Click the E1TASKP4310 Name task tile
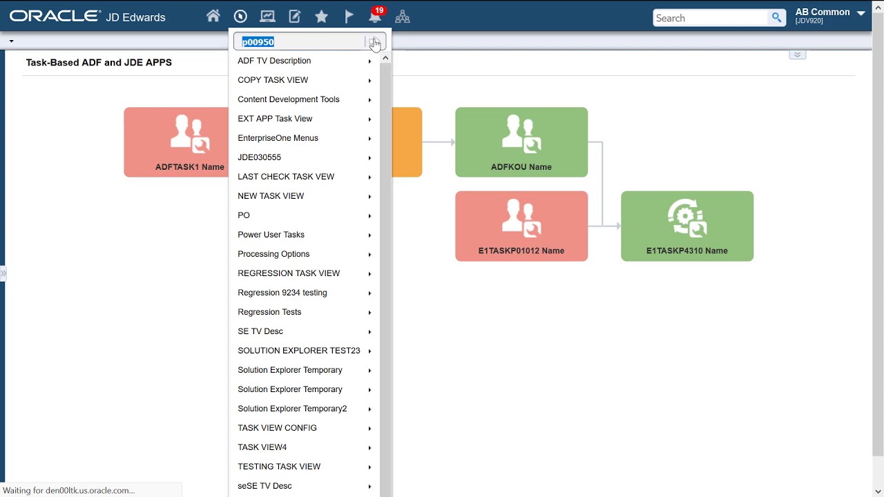Image resolution: width=884 pixels, height=497 pixels. pyautogui.click(x=687, y=226)
